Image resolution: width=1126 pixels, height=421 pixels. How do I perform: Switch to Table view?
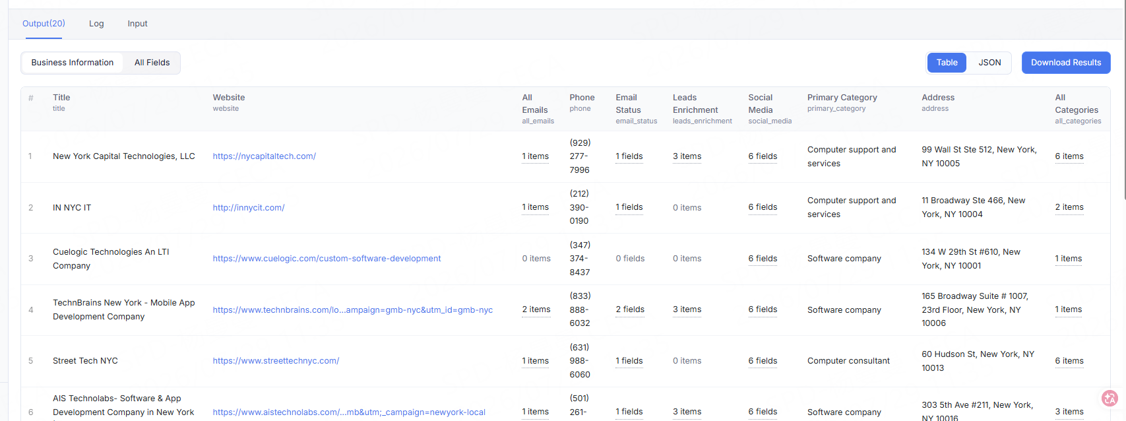[x=947, y=63]
